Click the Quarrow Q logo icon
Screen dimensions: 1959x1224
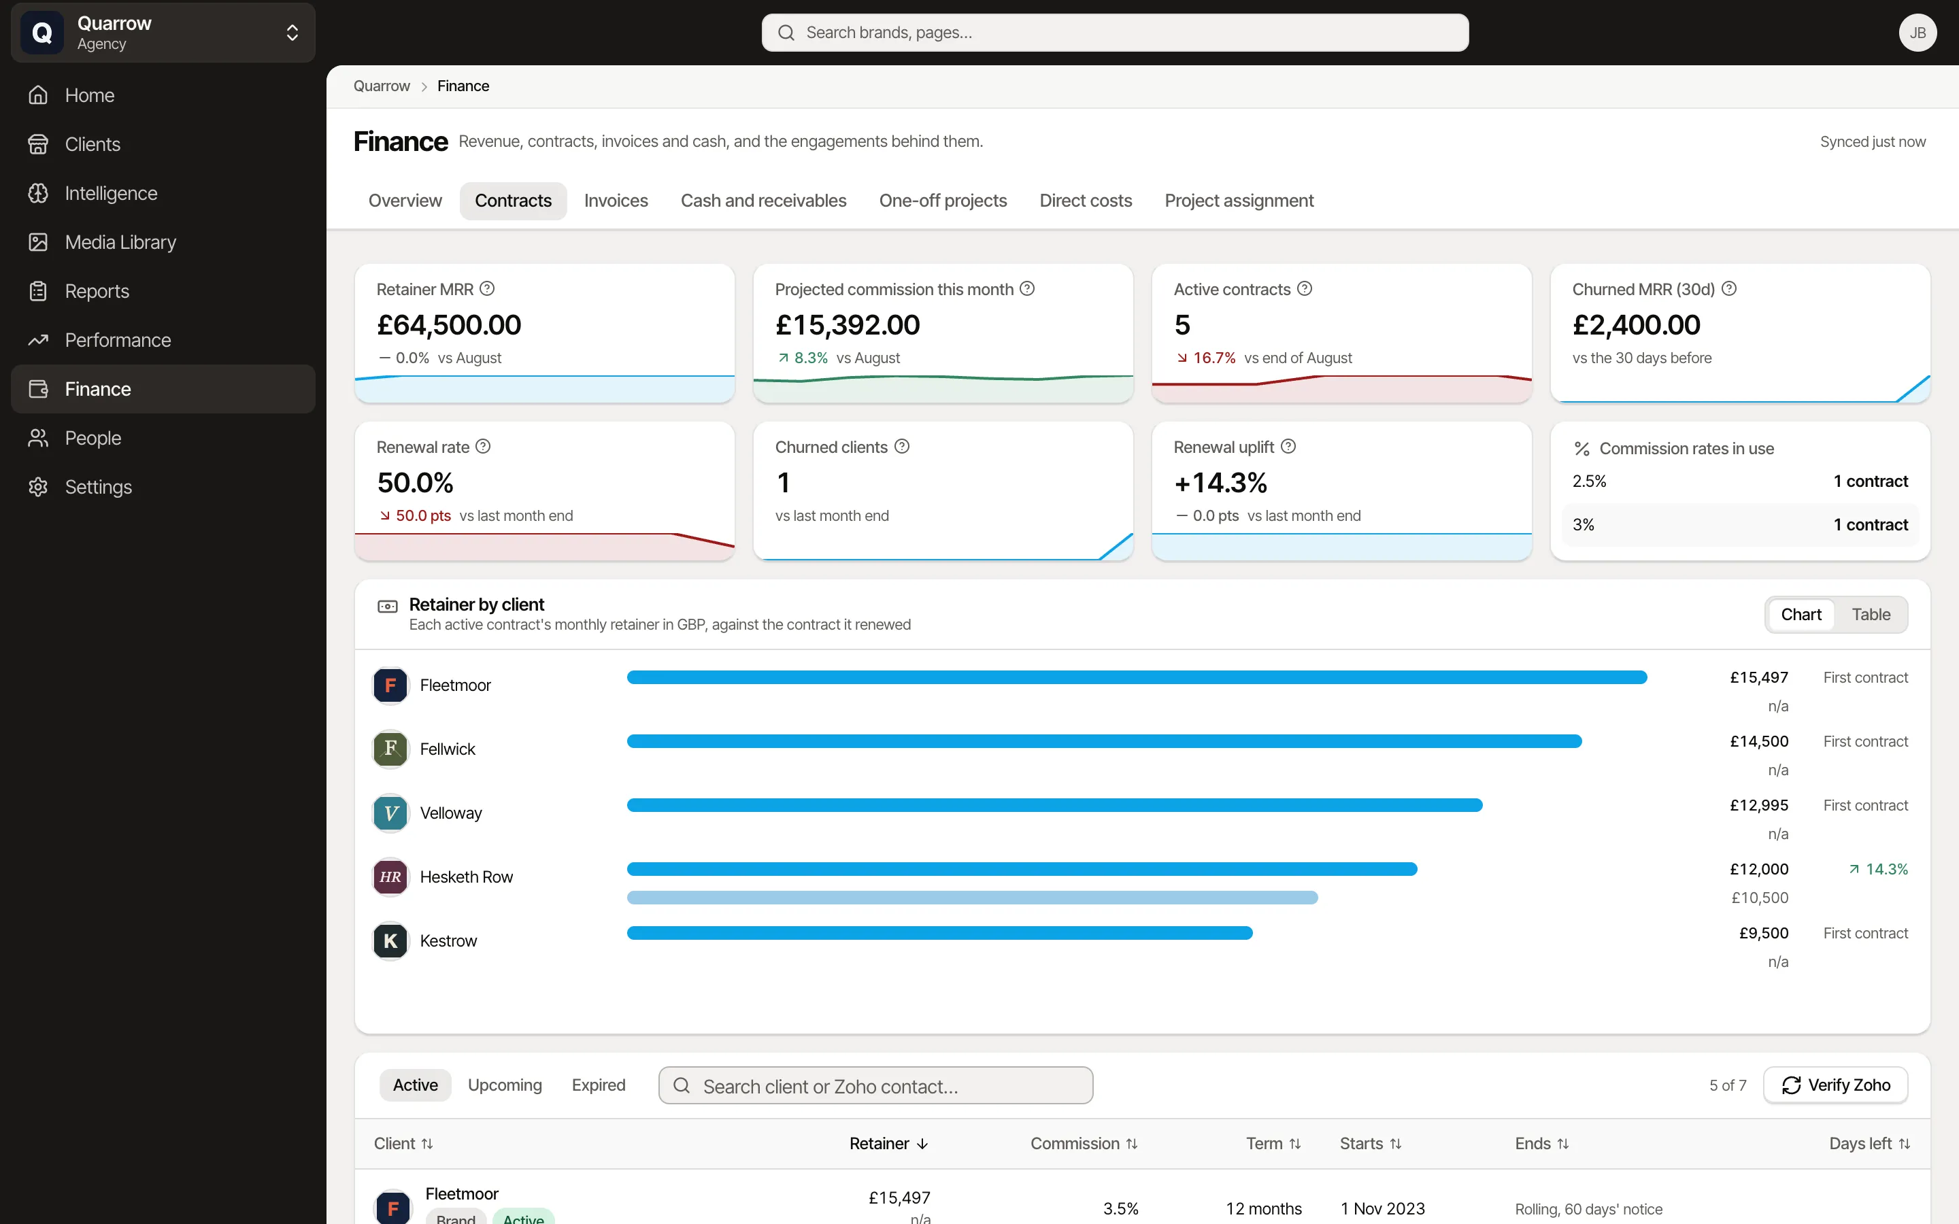point(42,33)
